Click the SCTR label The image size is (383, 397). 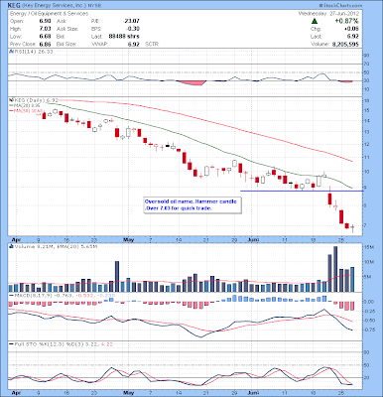coord(152,44)
